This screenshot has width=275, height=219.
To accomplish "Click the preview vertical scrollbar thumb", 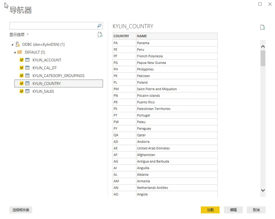I will [263, 58].
